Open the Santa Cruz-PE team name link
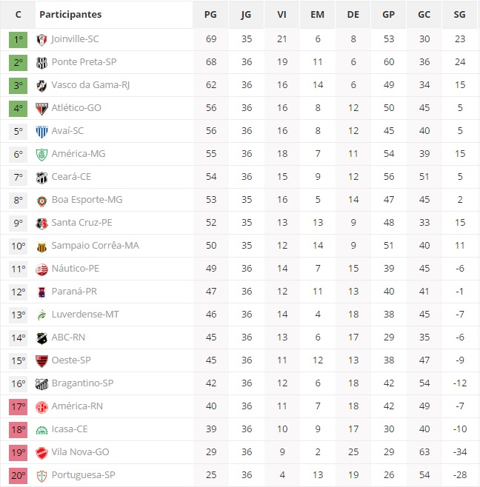This screenshot has width=480, height=487. pos(81,223)
